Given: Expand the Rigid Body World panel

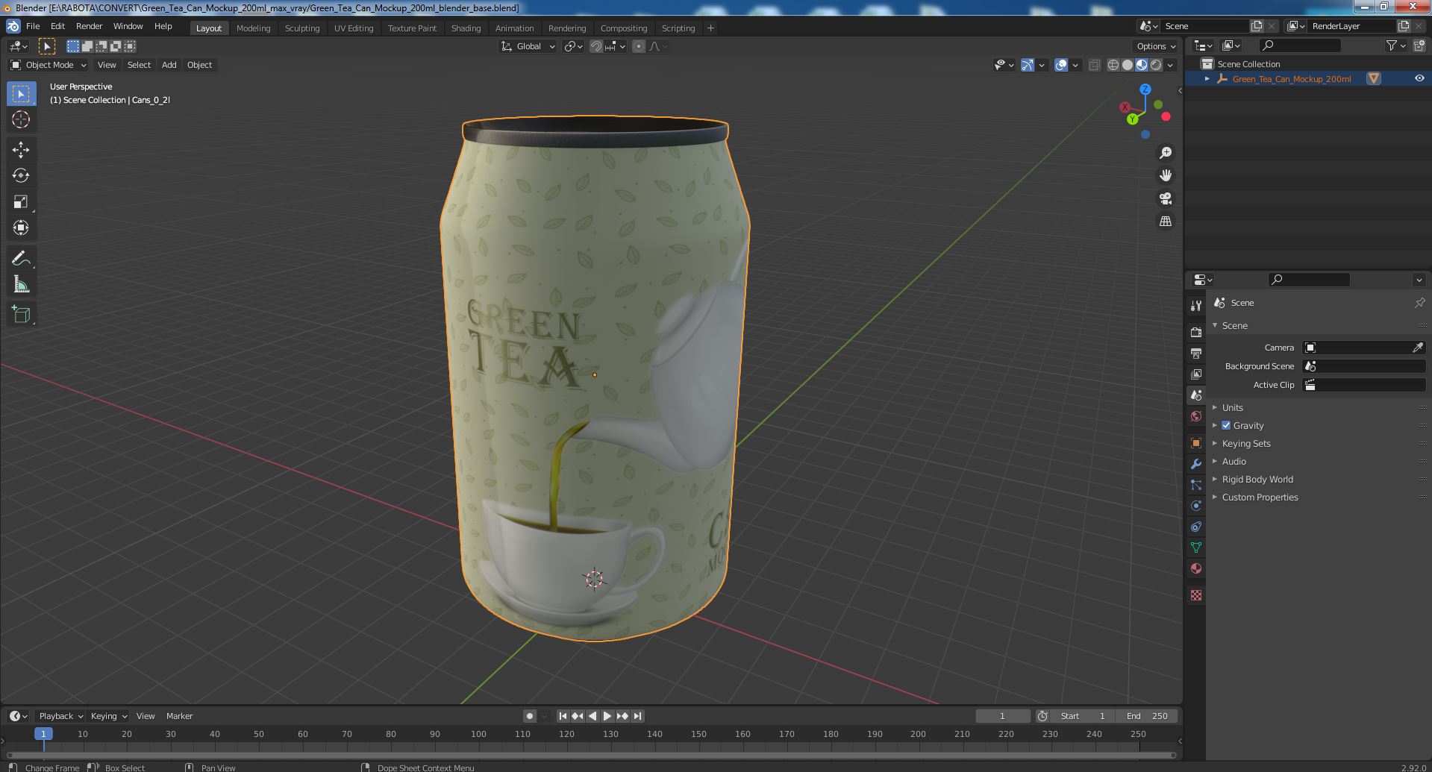Looking at the screenshot, I should pyautogui.click(x=1257, y=479).
